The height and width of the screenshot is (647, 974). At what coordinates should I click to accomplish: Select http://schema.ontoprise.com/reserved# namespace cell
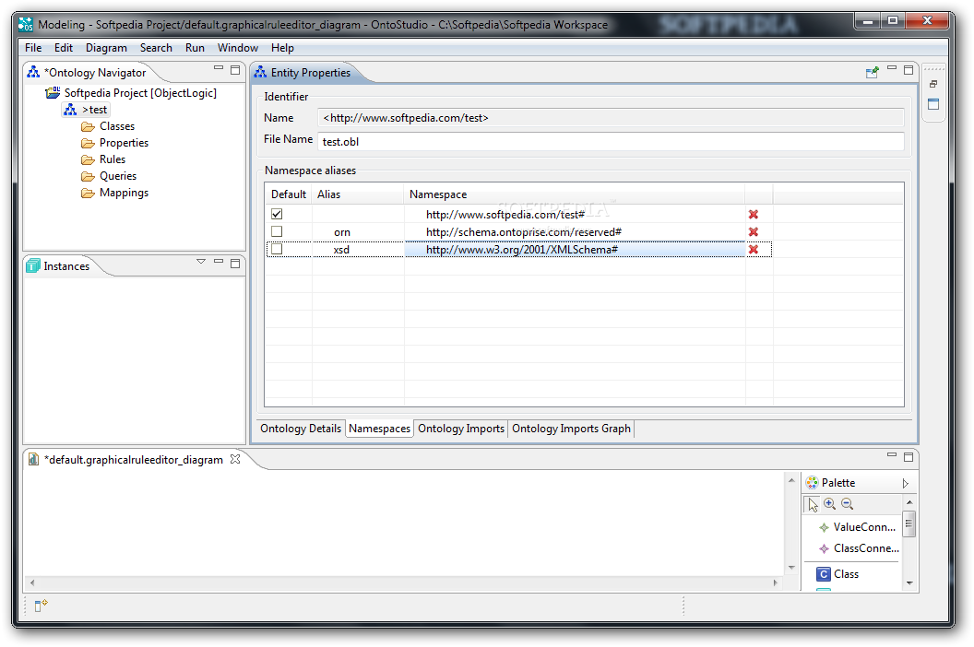(575, 232)
